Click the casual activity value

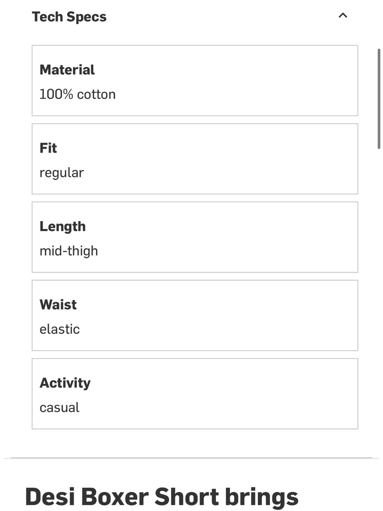pyautogui.click(x=60, y=407)
